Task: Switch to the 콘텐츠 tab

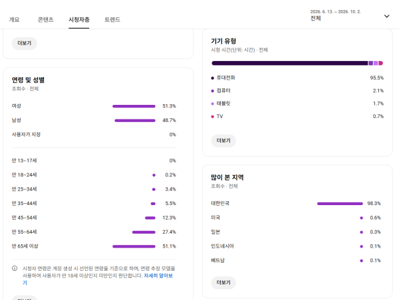Action: [x=45, y=19]
